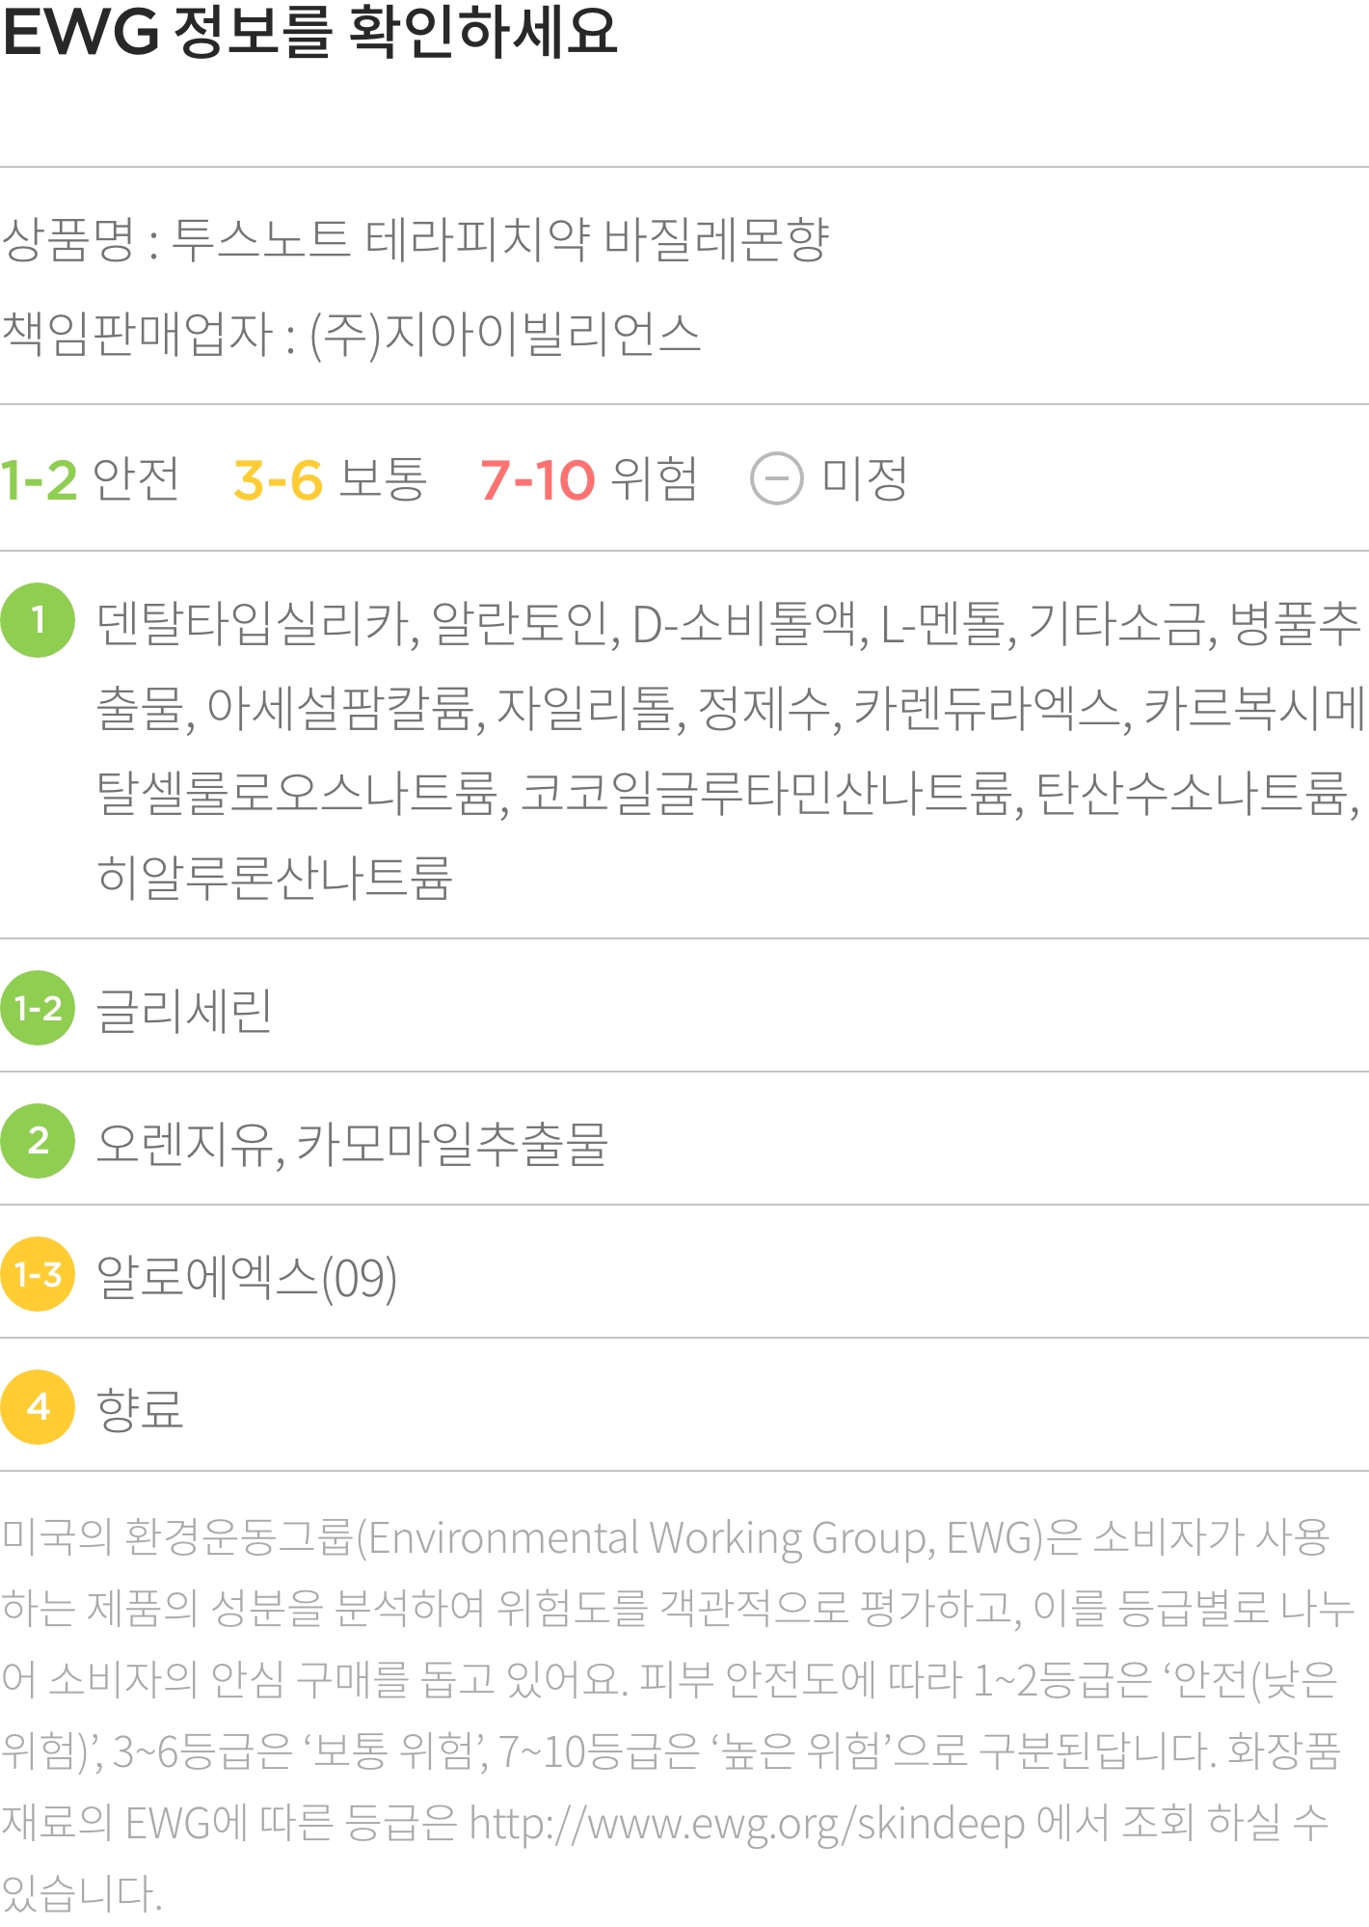1369x1927 pixels.
Task: Click the yellow grade 4 badge
Action: pos(38,1407)
